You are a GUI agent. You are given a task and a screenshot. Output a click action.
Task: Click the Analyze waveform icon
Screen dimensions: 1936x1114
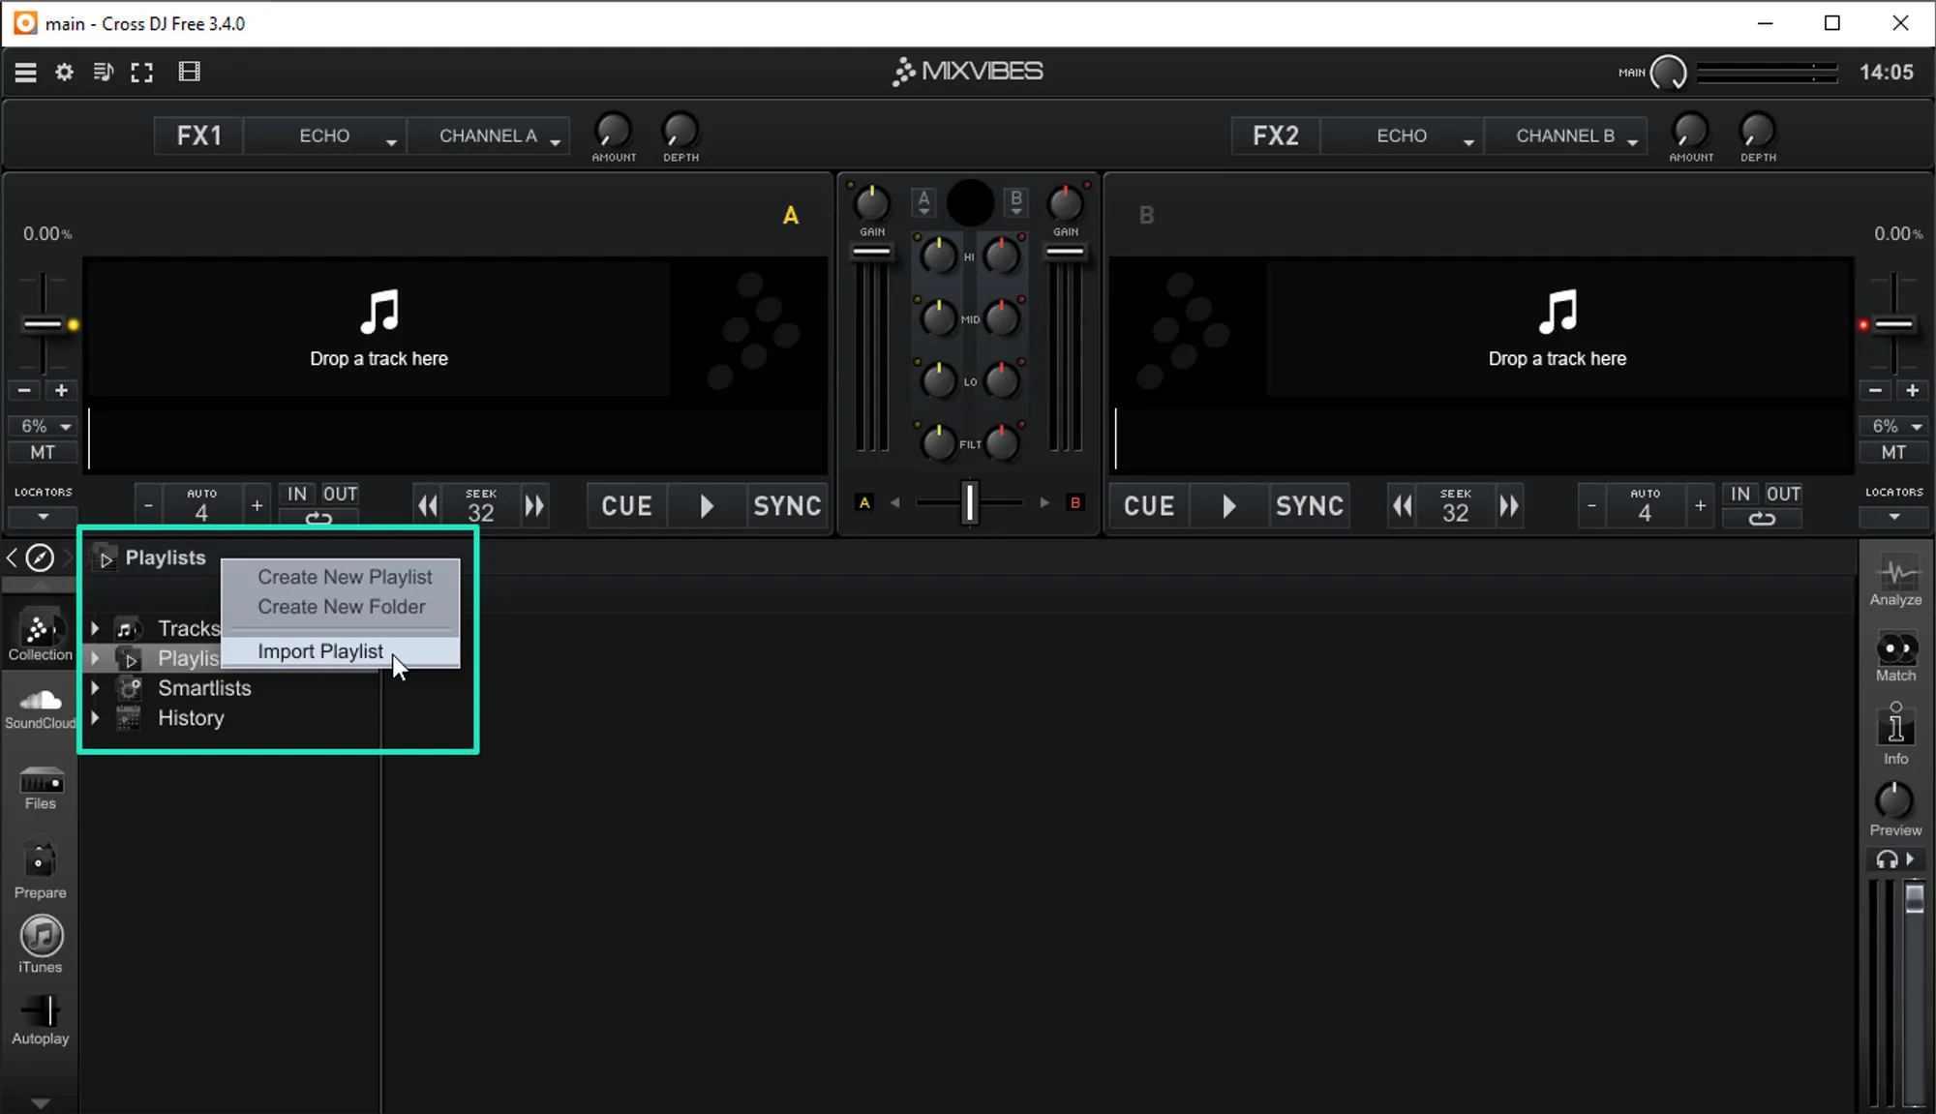click(1895, 581)
